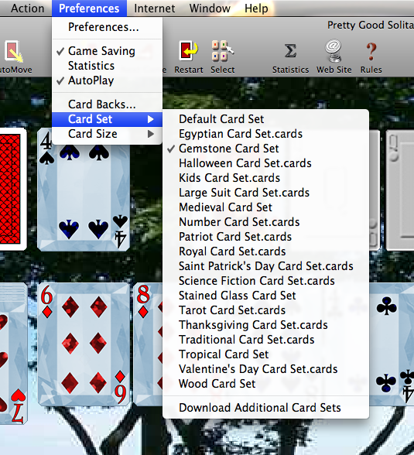The height and width of the screenshot is (455, 414).
Task: Select Patriot Card Set.cards
Action: coord(265,237)
